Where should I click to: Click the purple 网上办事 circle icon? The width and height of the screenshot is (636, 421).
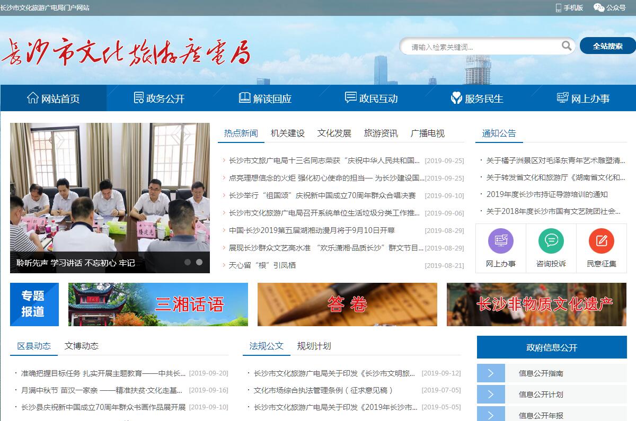[500, 241]
